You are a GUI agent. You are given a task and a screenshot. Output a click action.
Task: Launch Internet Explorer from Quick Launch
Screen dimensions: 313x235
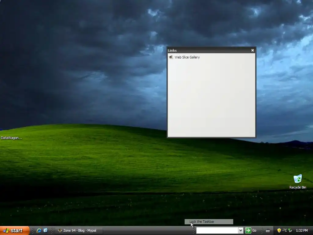(39, 230)
